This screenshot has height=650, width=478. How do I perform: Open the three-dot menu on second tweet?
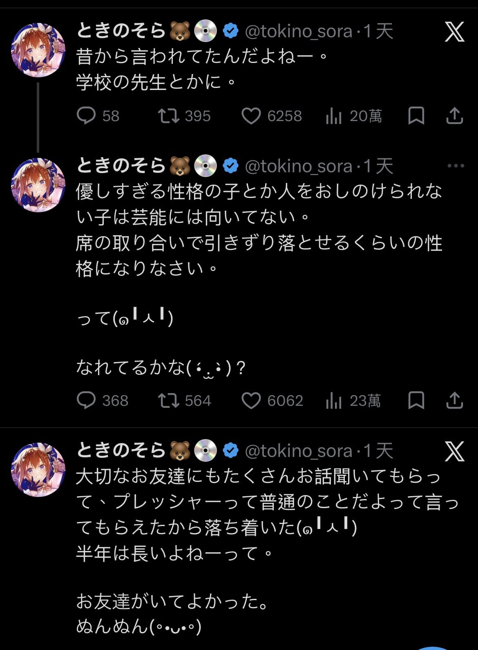pyautogui.click(x=456, y=166)
